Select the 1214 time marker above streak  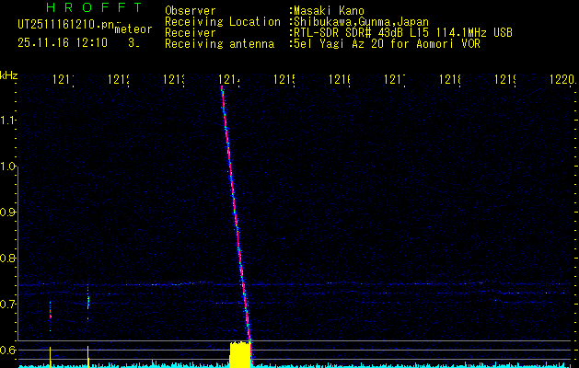pos(230,80)
